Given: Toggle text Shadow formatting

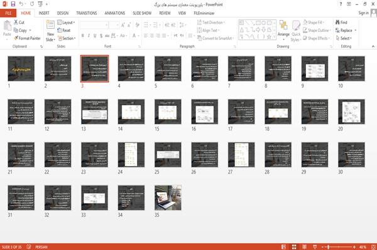Looking at the screenshot, I should point(101,36).
